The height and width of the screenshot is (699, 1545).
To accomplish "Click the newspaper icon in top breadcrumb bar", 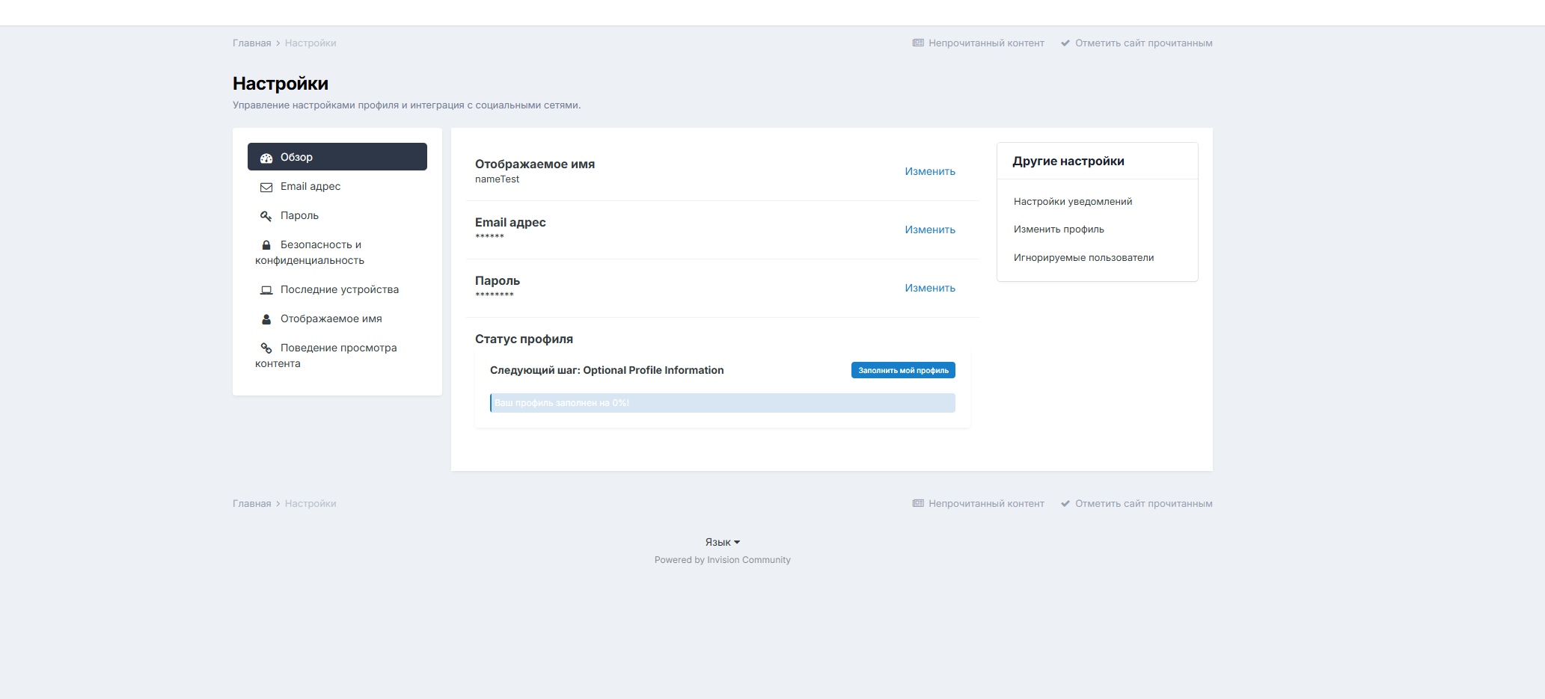I will 919,43.
